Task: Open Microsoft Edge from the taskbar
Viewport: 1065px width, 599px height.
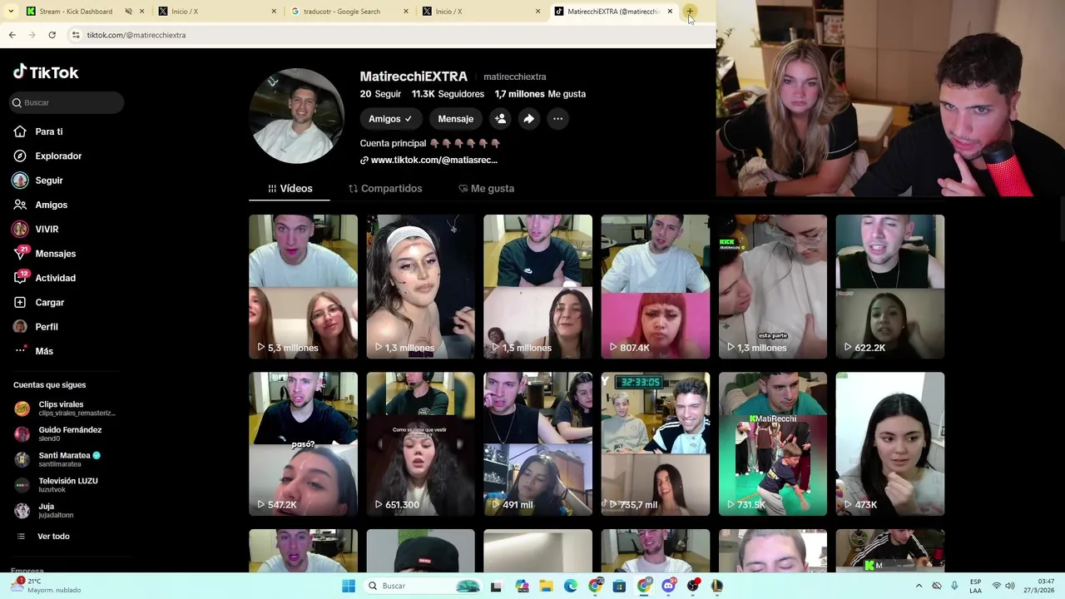Action: pyautogui.click(x=571, y=586)
